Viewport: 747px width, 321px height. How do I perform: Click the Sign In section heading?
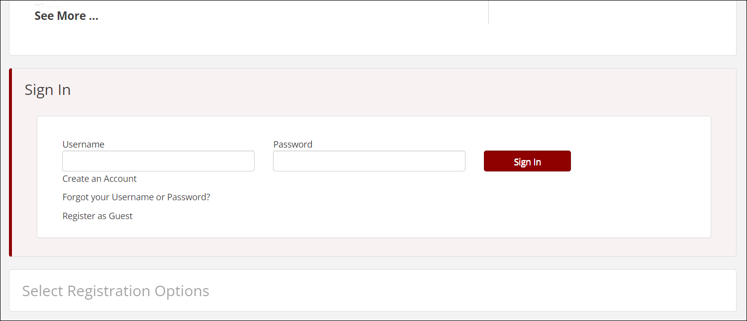coord(48,90)
